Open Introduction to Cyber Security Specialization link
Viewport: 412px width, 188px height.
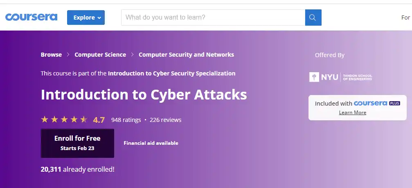click(171, 73)
